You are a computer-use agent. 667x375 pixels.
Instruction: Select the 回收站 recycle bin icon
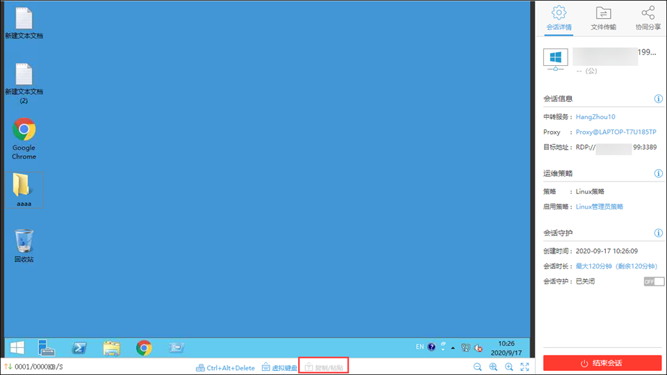[x=24, y=245]
